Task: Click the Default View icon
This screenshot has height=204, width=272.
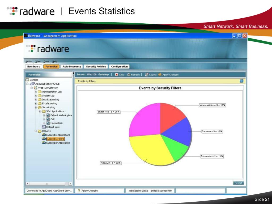Action: pos(44,127)
